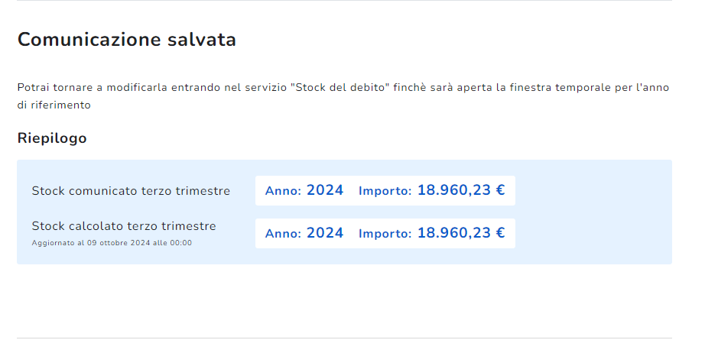Click "Importo:" label in Stock comunicato row
The height and width of the screenshot is (340, 705).
pos(385,191)
